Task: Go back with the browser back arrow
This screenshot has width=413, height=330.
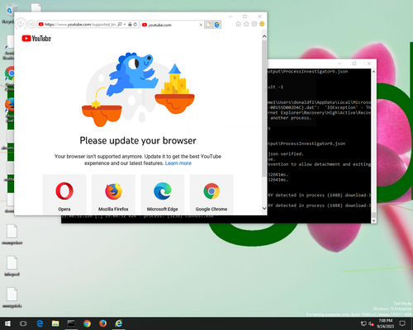Action: [x=21, y=24]
